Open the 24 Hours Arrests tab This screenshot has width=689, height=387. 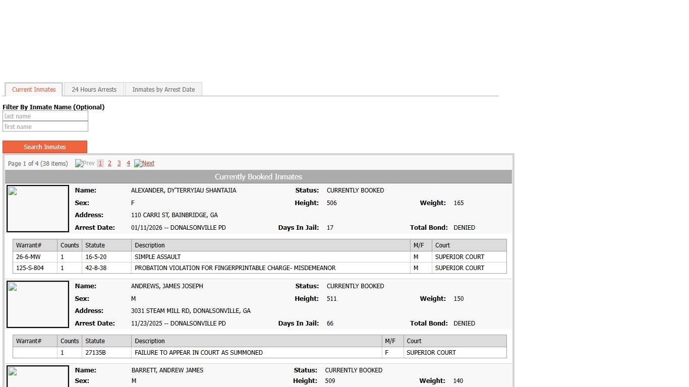click(x=94, y=90)
